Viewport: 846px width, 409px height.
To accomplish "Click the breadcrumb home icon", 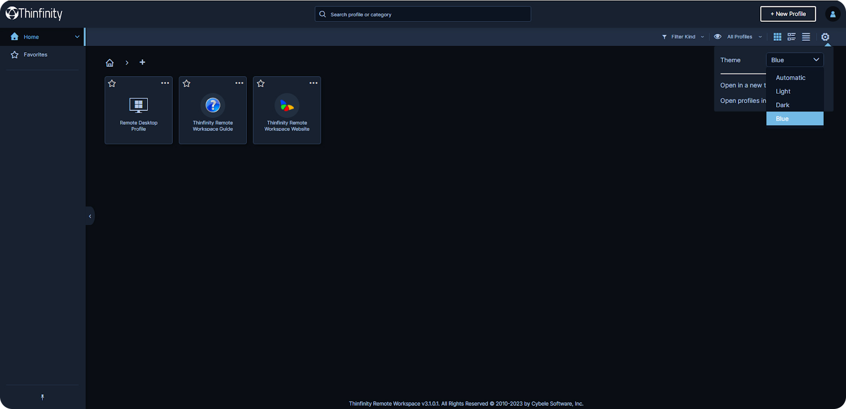I will (x=110, y=62).
